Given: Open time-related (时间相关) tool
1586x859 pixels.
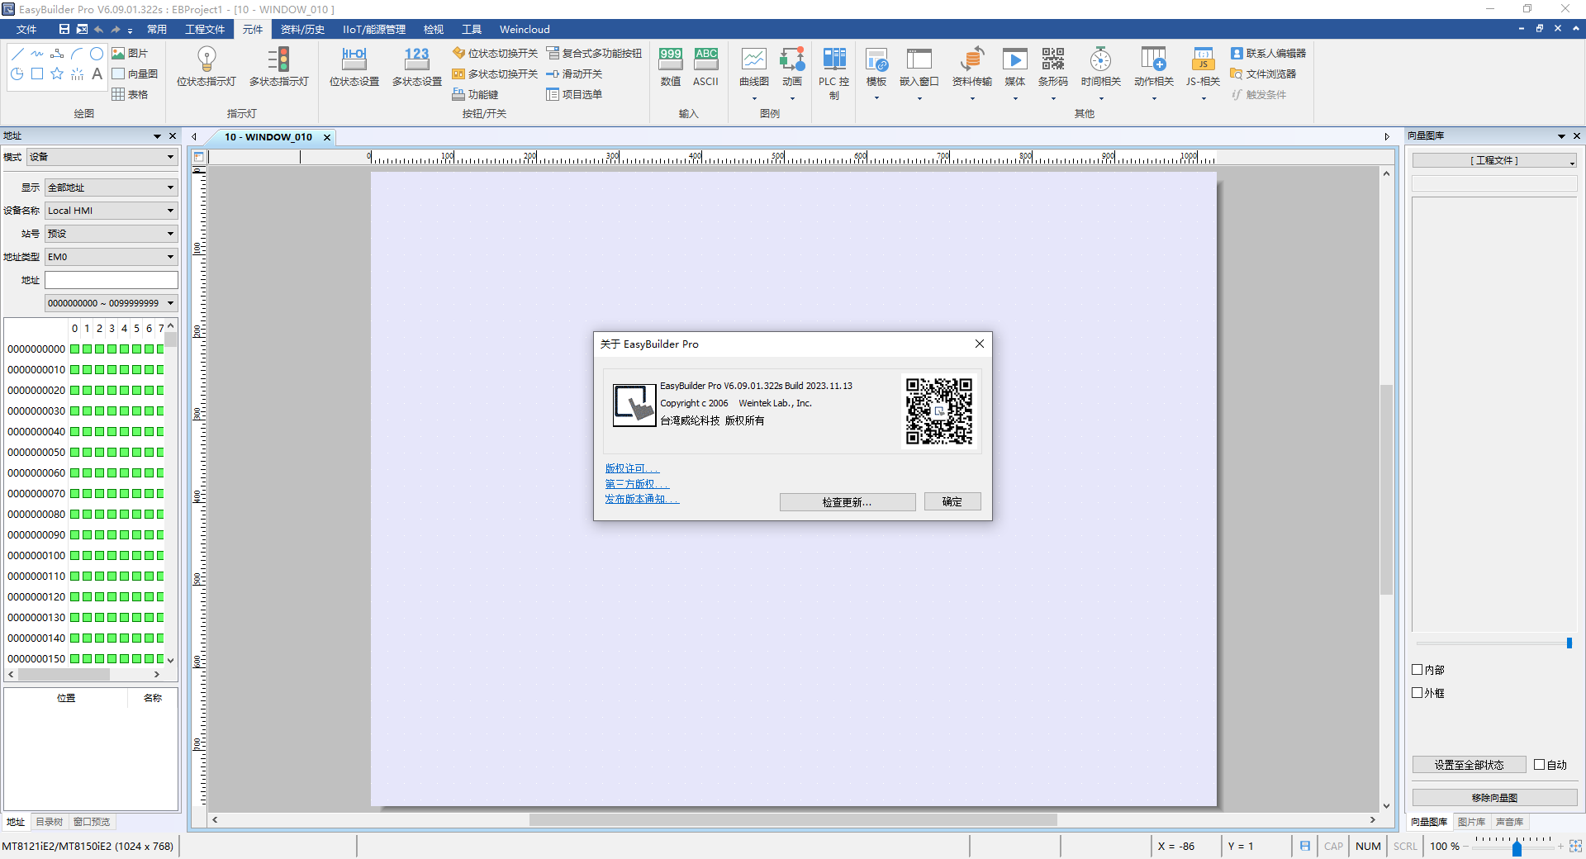Looking at the screenshot, I should [1101, 74].
